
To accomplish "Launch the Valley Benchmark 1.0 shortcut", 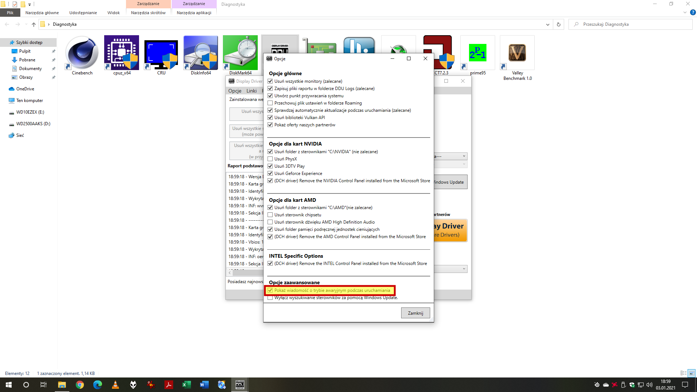I will [x=517, y=53].
